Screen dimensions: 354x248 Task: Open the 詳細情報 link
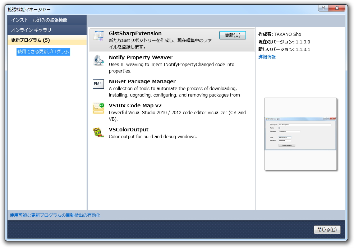point(267,57)
